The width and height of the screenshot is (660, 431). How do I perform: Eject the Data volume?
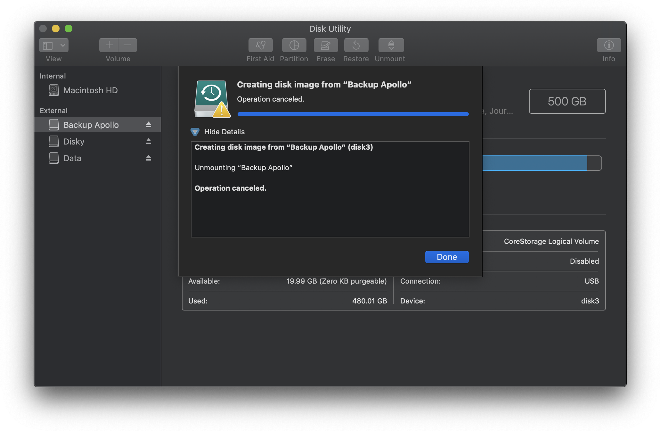click(148, 158)
